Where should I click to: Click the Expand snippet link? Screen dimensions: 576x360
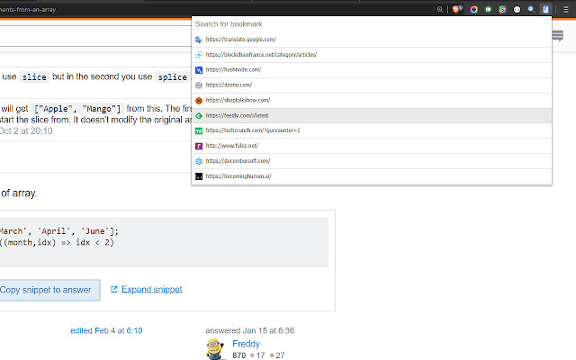[x=151, y=290]
